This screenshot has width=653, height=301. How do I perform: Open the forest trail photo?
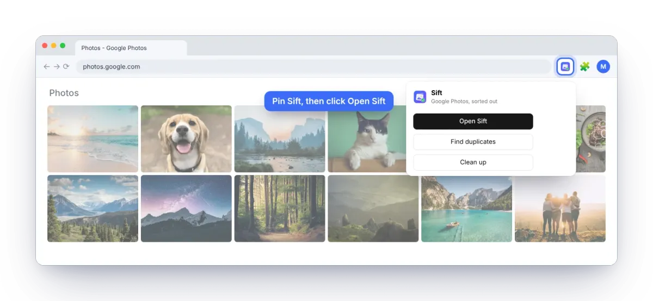click(x=280, y=208)
